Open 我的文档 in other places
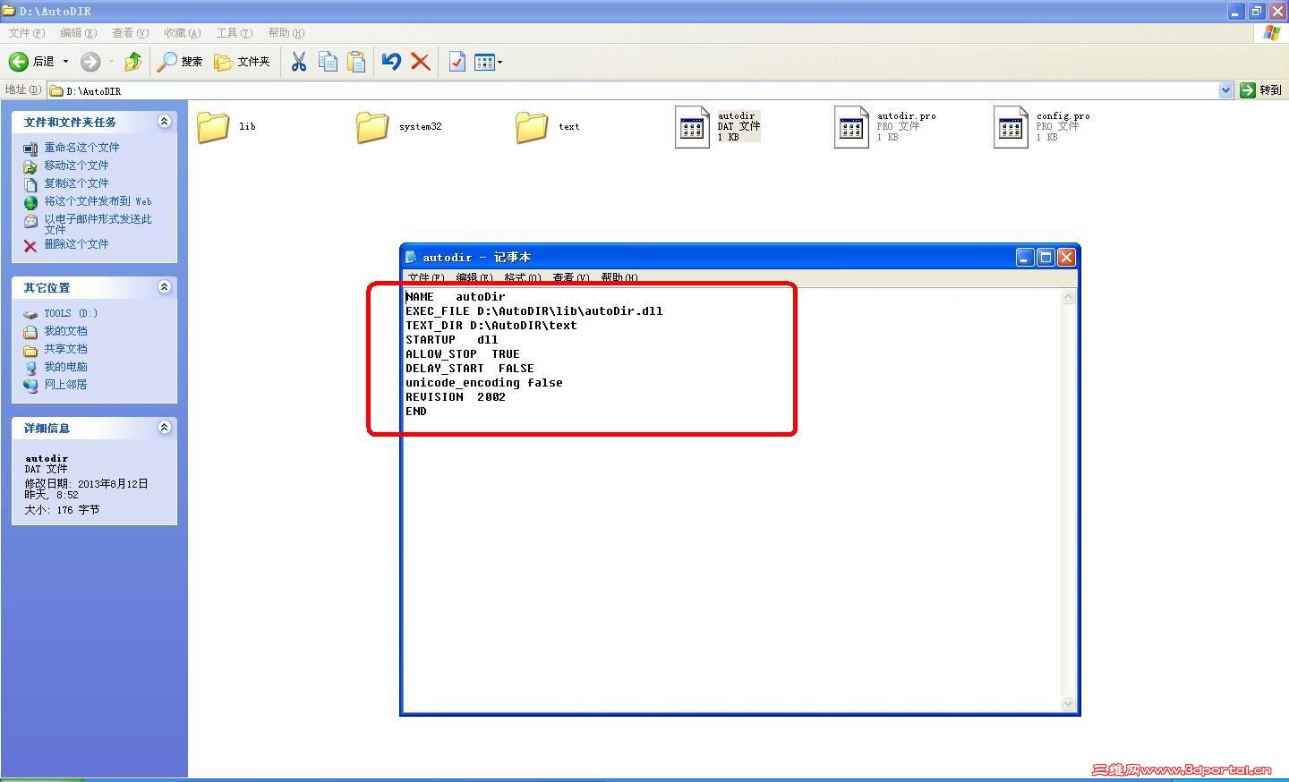1289x782 pixels. coord(65,331)
